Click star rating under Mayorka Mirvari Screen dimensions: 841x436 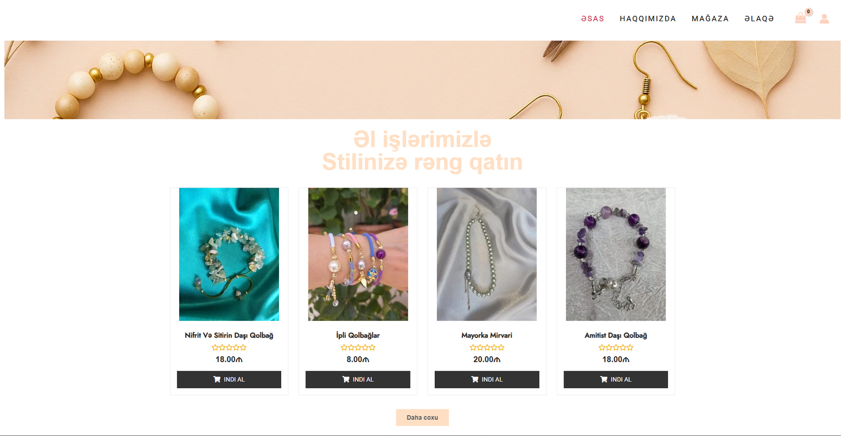pos(487,348)
